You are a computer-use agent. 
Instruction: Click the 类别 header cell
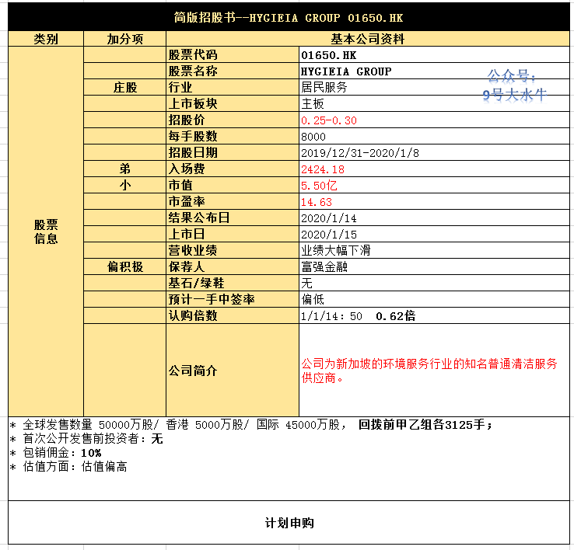pos(46,39)
